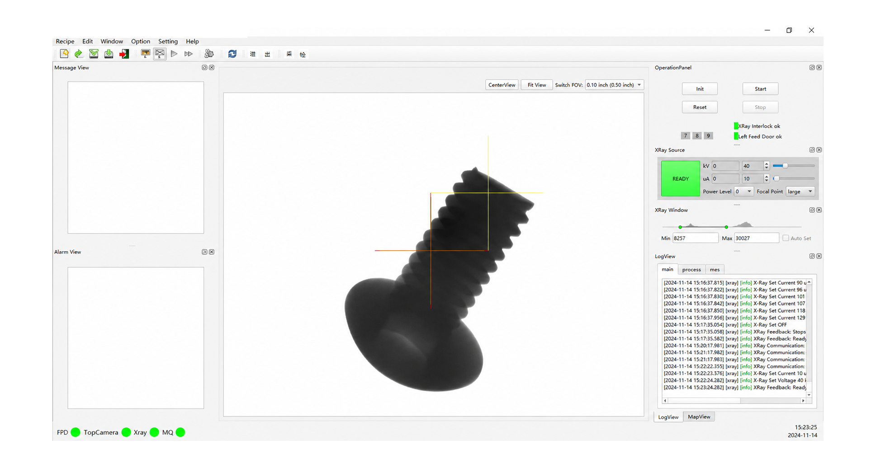The image size is (876, 468).
Task: Float the Message View panel
Action: pos(204,67)
